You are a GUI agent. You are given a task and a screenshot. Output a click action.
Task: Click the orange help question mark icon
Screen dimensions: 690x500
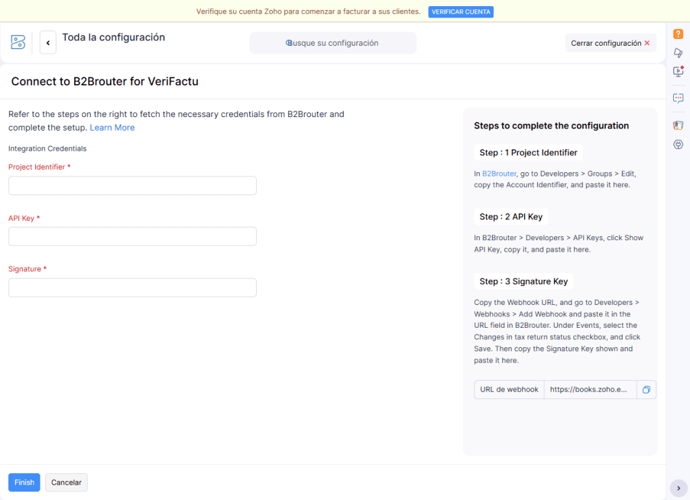tap(678, 34)
